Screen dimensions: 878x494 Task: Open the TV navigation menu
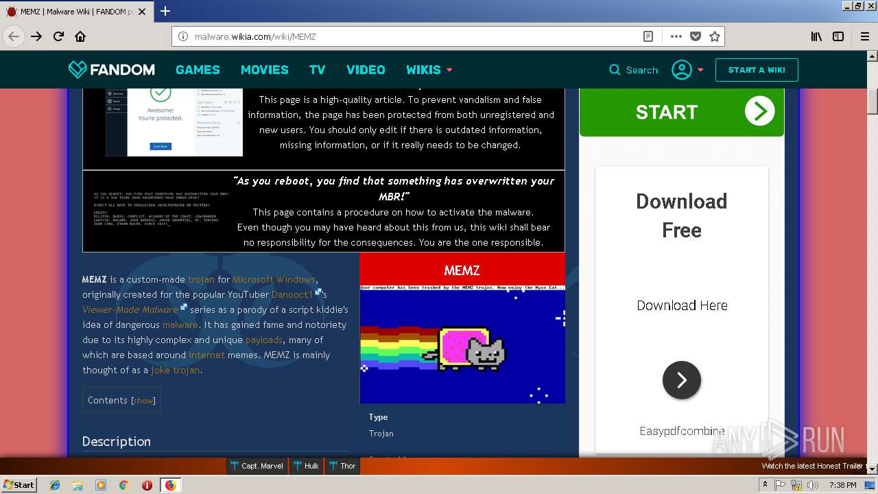[x=317, y=70]
